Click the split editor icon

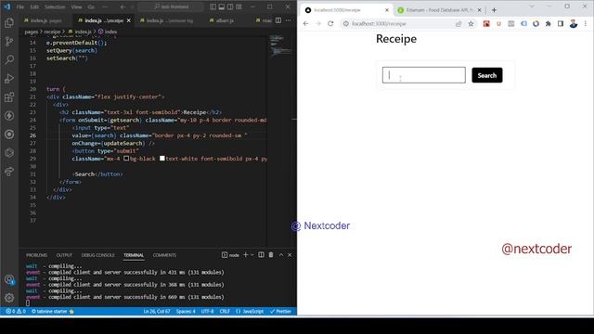[278, 20]
